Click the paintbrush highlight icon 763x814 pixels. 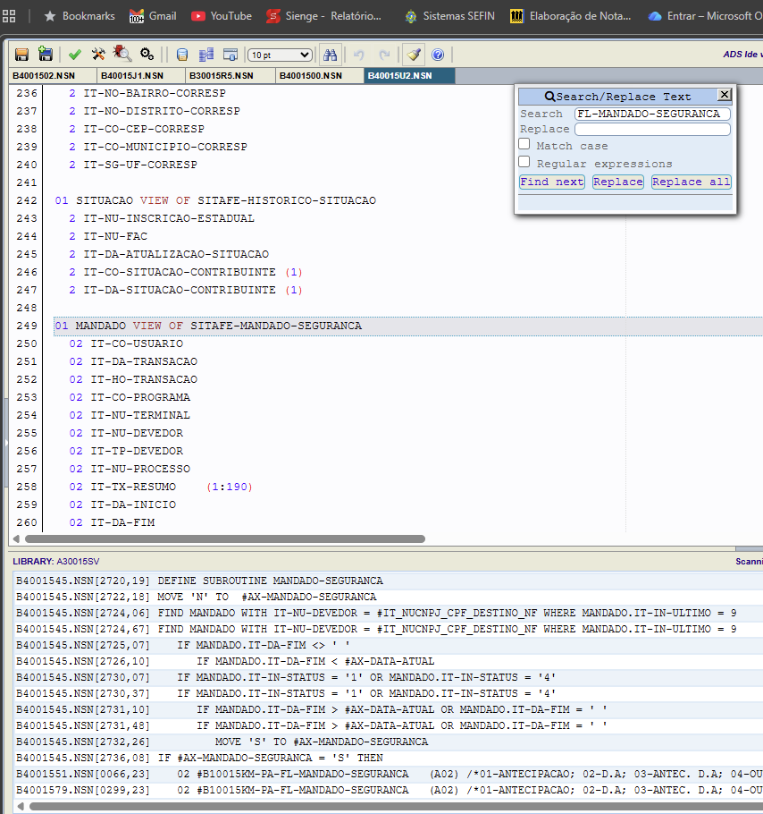click(413, 55)
